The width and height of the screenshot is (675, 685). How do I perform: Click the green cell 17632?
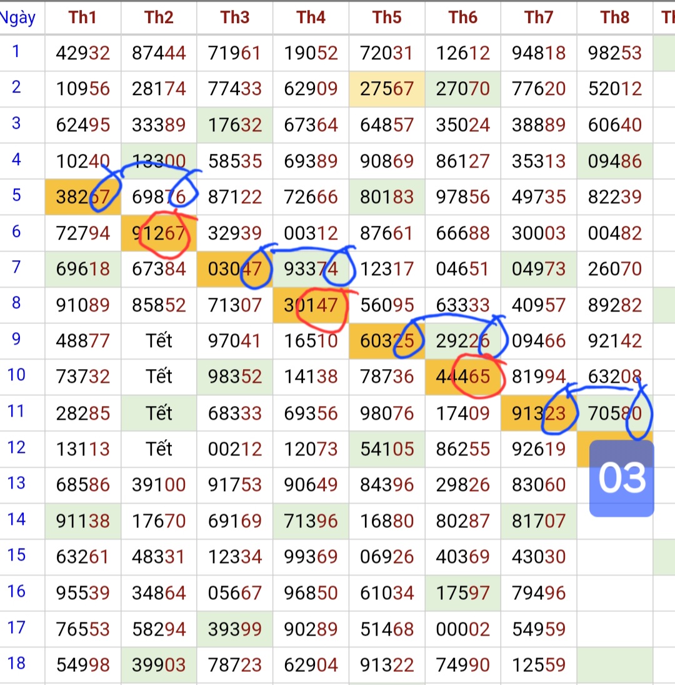234,125
